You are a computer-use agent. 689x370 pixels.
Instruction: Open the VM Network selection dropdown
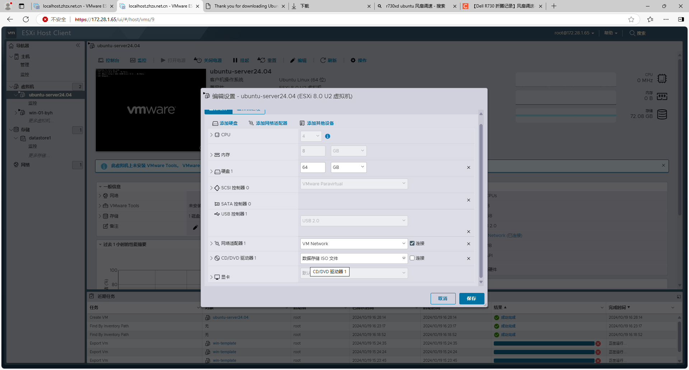click(x=353, y=244)
